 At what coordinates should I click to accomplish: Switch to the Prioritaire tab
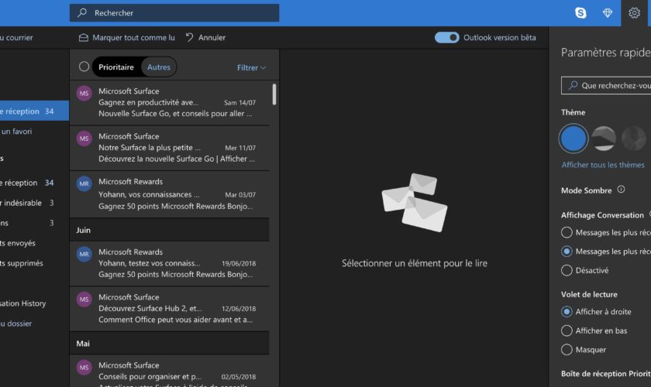click(116, 67)
